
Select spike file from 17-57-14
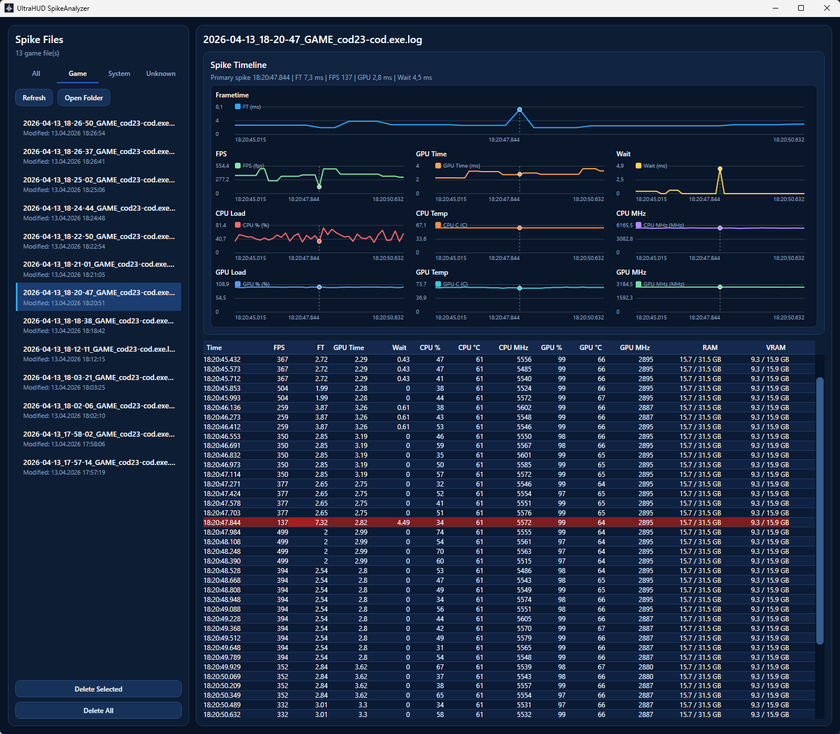(98, 467)
